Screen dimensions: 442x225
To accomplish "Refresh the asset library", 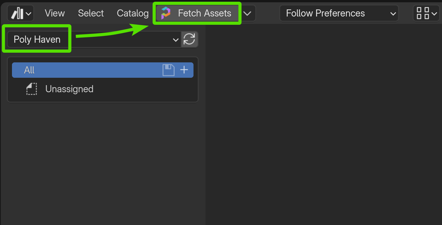I will click(x=190, y=39).
